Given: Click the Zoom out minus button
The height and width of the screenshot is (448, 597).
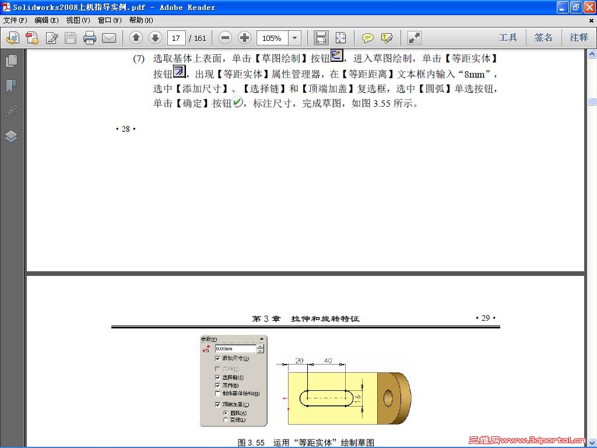Looking at the screenshot, I should click(x=226, y=38).
